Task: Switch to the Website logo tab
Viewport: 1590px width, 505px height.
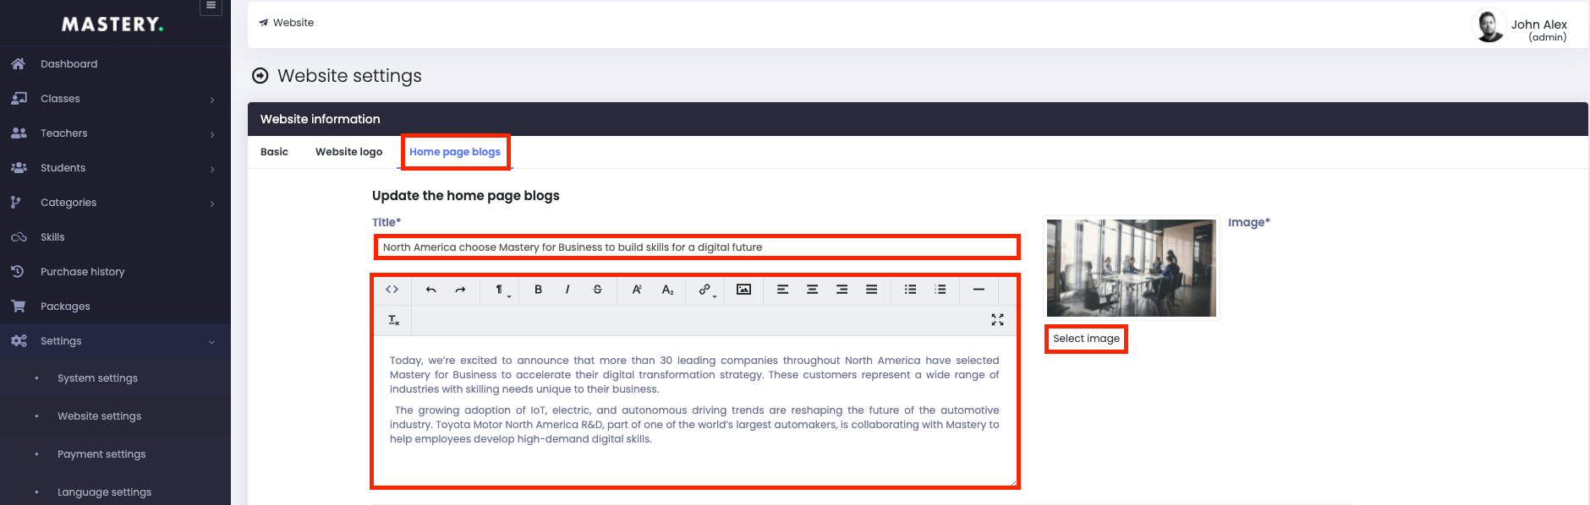Action: coord(348,152)
